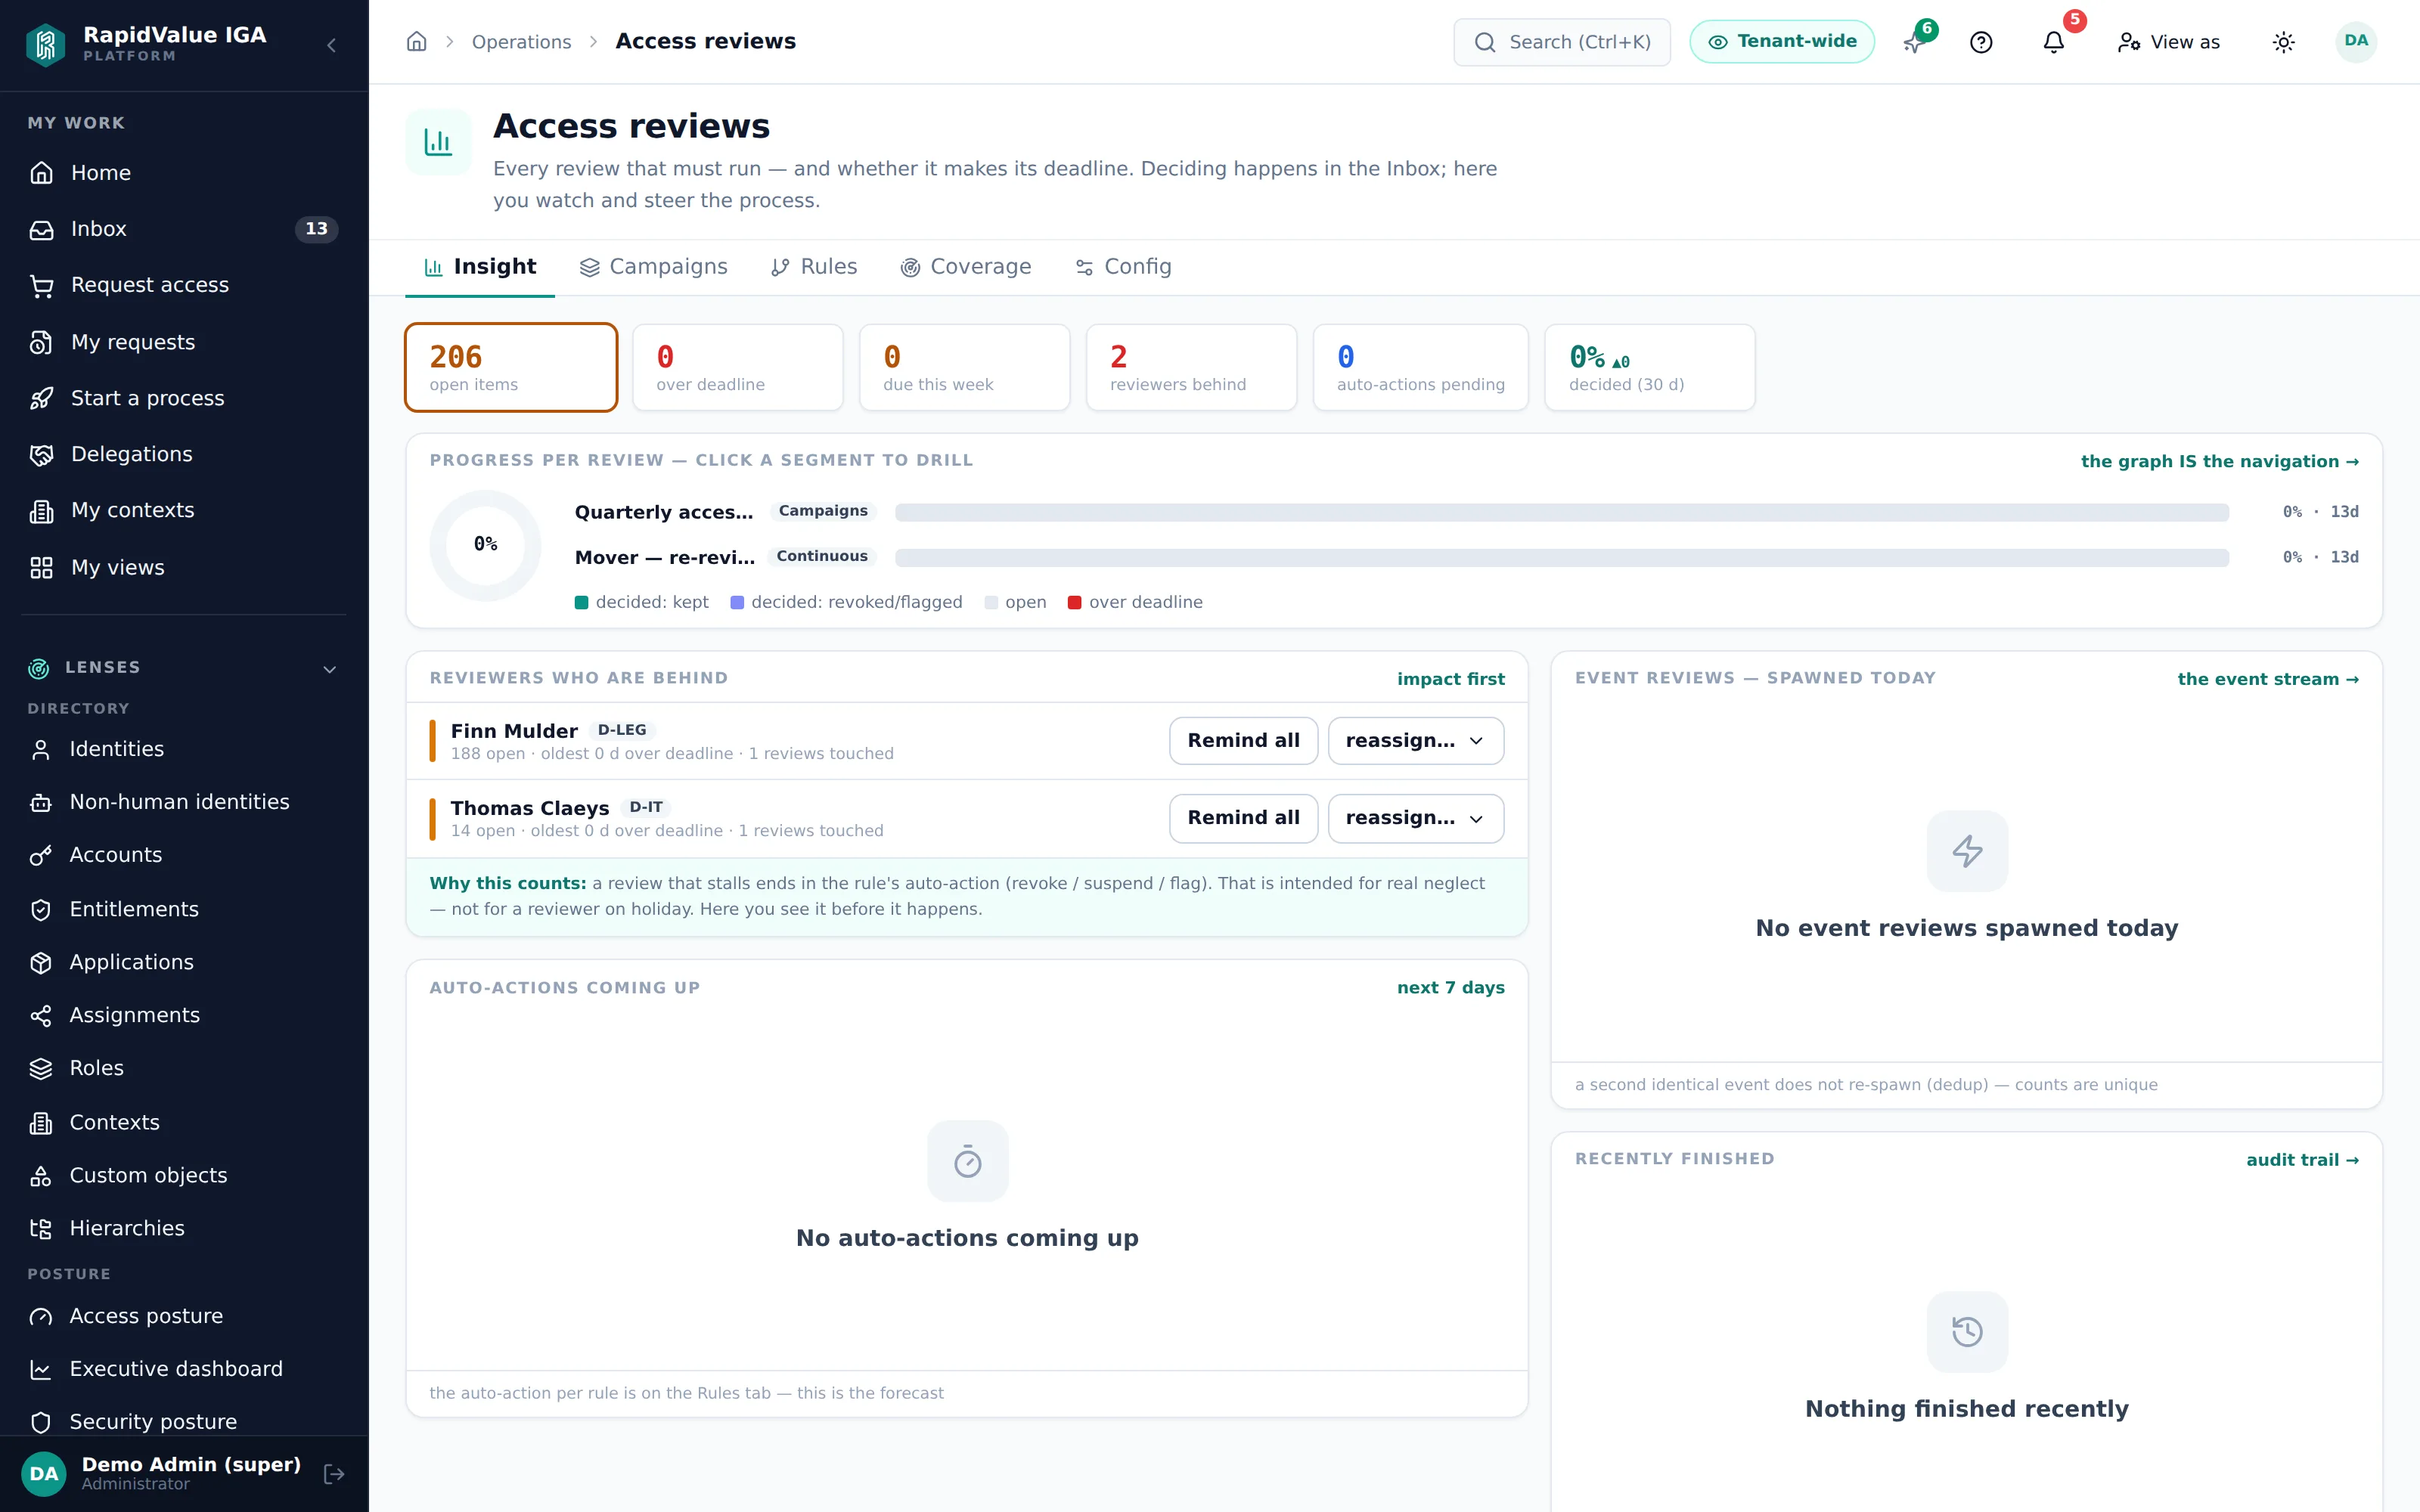The height and width of the screenshot is (1512, 2420).
Task: Click the RapidValue IGA logo icon
Action: [x=46, y=44]
